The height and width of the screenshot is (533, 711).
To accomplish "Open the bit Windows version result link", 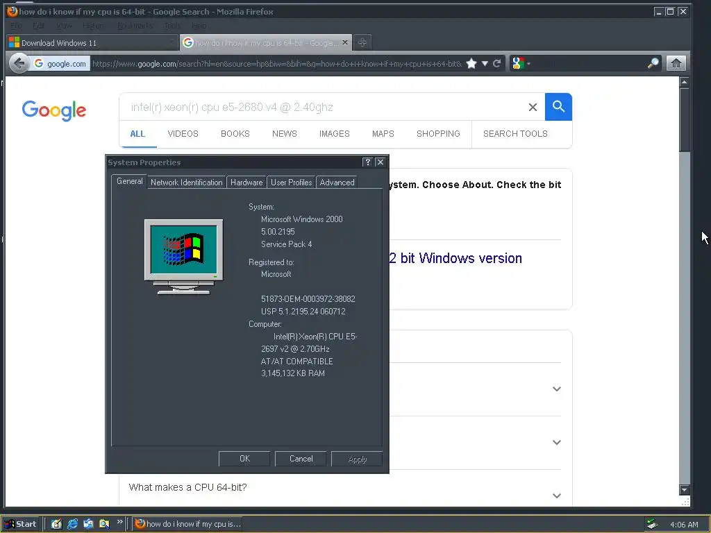I will pos(455,258).
